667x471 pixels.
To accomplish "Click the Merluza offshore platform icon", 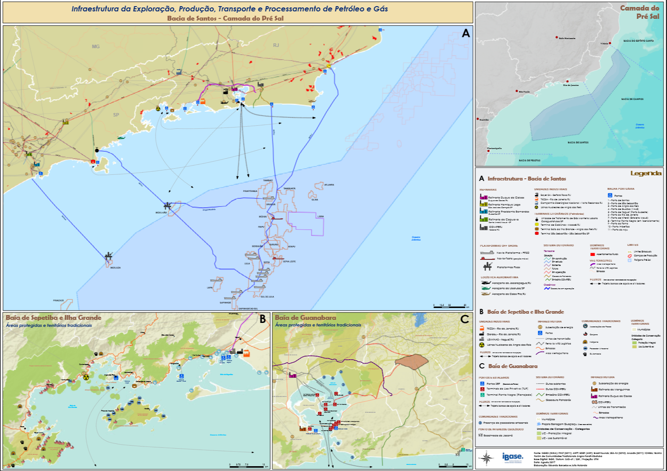I will coord(109,255).
